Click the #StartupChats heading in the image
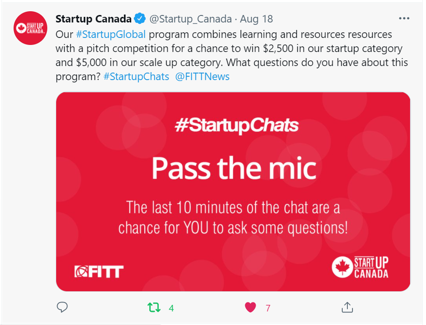Image resolution: width=426 pixels, height=325 pixels. click(236, 126)
